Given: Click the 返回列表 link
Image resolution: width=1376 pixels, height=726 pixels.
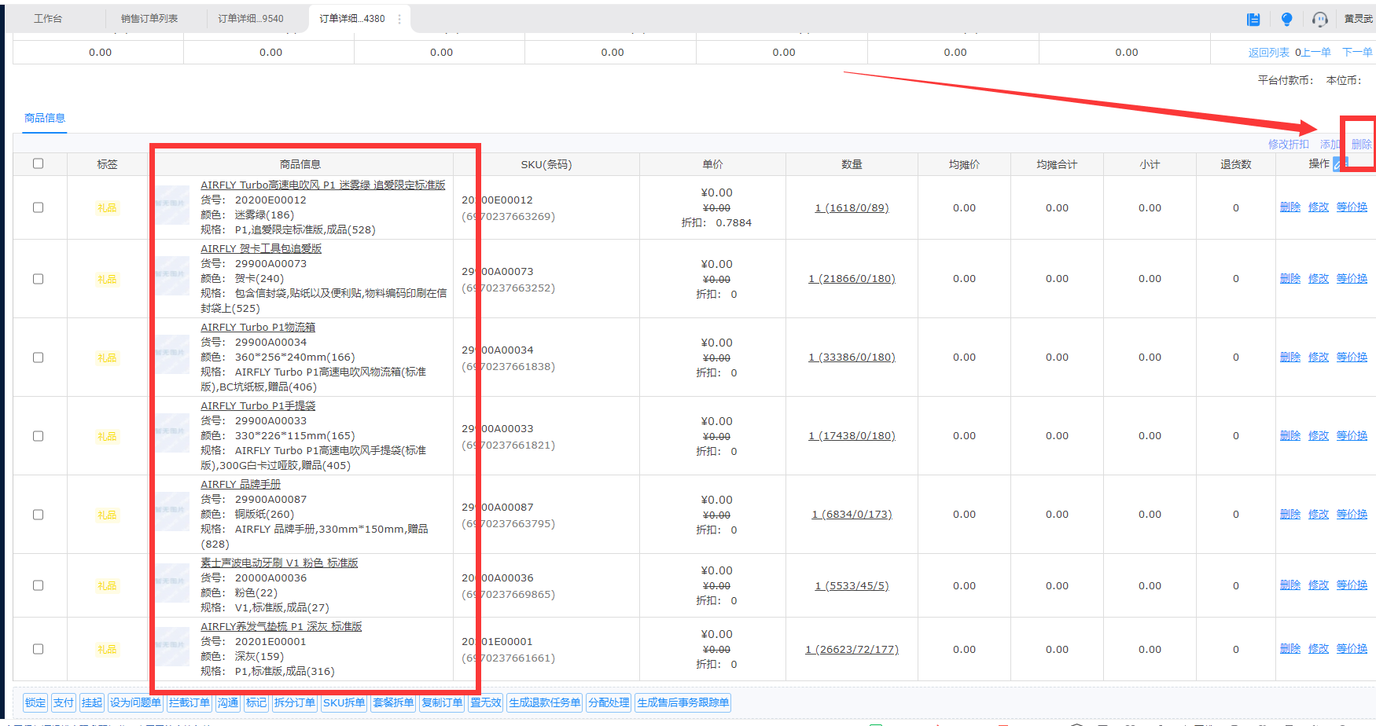Looking at the screenshot, I should 1268,53.
